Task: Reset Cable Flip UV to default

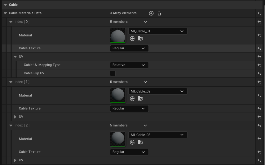Action: coord(259,73)
